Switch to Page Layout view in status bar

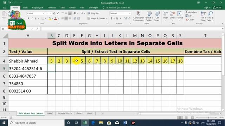[x=186, y=118]
